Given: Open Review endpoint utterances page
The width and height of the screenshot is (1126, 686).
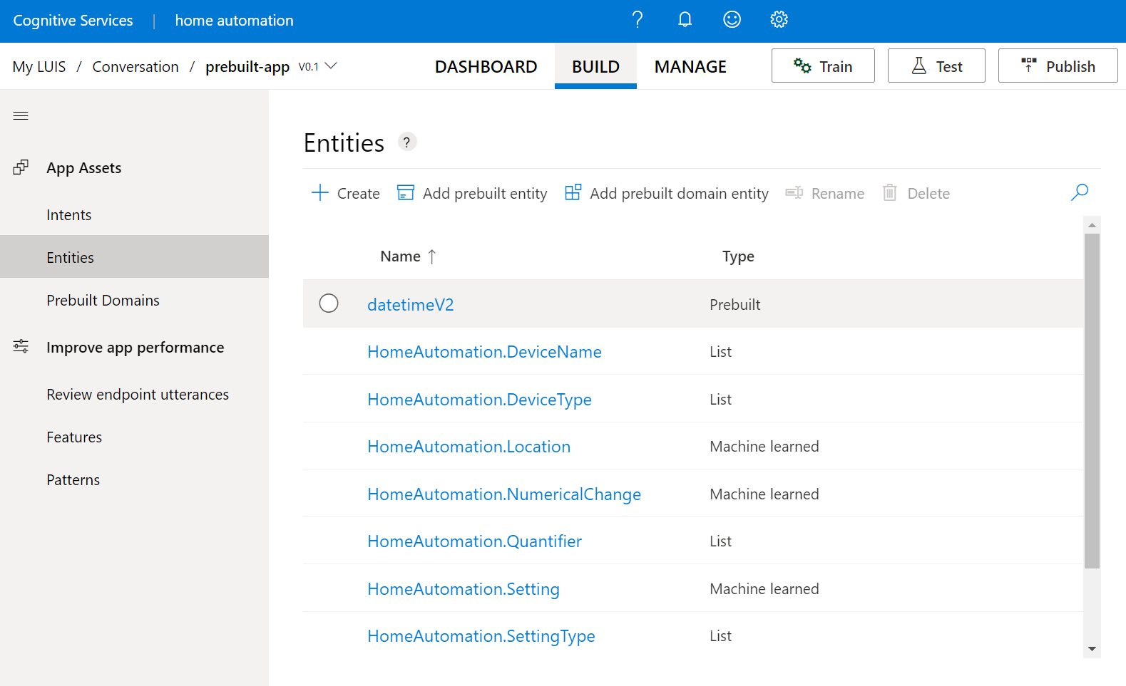Looking at the screenshot, I should click(x=138, y=395).
